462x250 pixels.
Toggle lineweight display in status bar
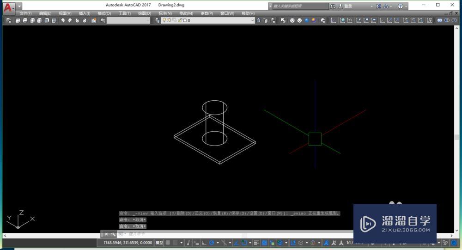tap(256, 243)
